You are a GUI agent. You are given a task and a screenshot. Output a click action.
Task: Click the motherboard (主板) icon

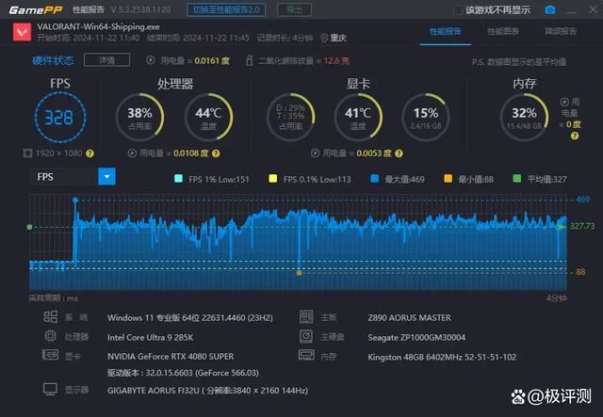coord(306,316)
